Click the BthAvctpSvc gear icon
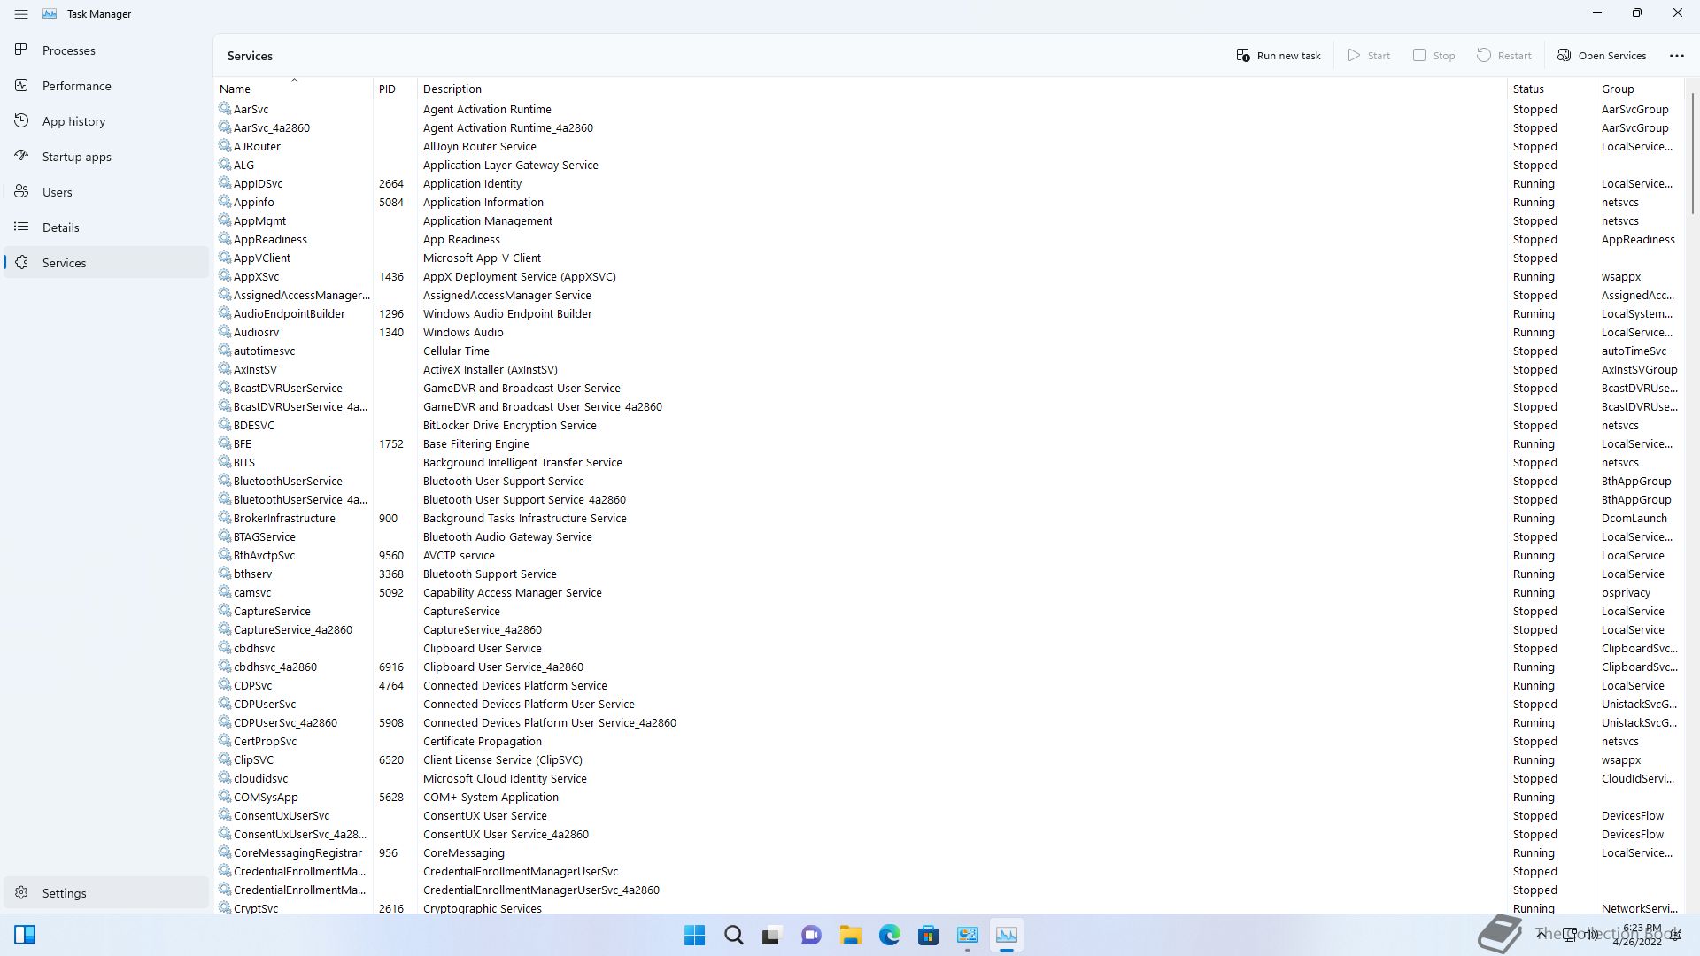Screen dimensions: 1700x956 pyautogui.click(x=225, y=555)
